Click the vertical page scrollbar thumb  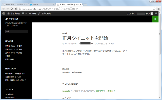click(159, 34)
